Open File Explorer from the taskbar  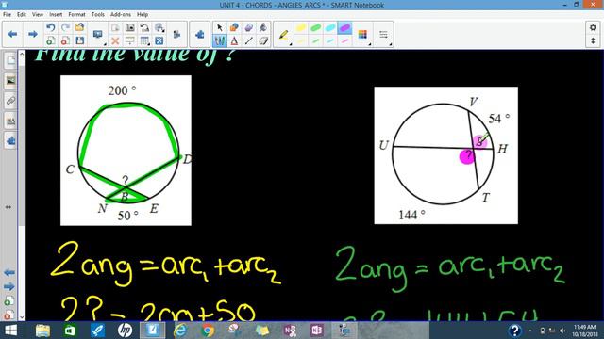[42, 331]
